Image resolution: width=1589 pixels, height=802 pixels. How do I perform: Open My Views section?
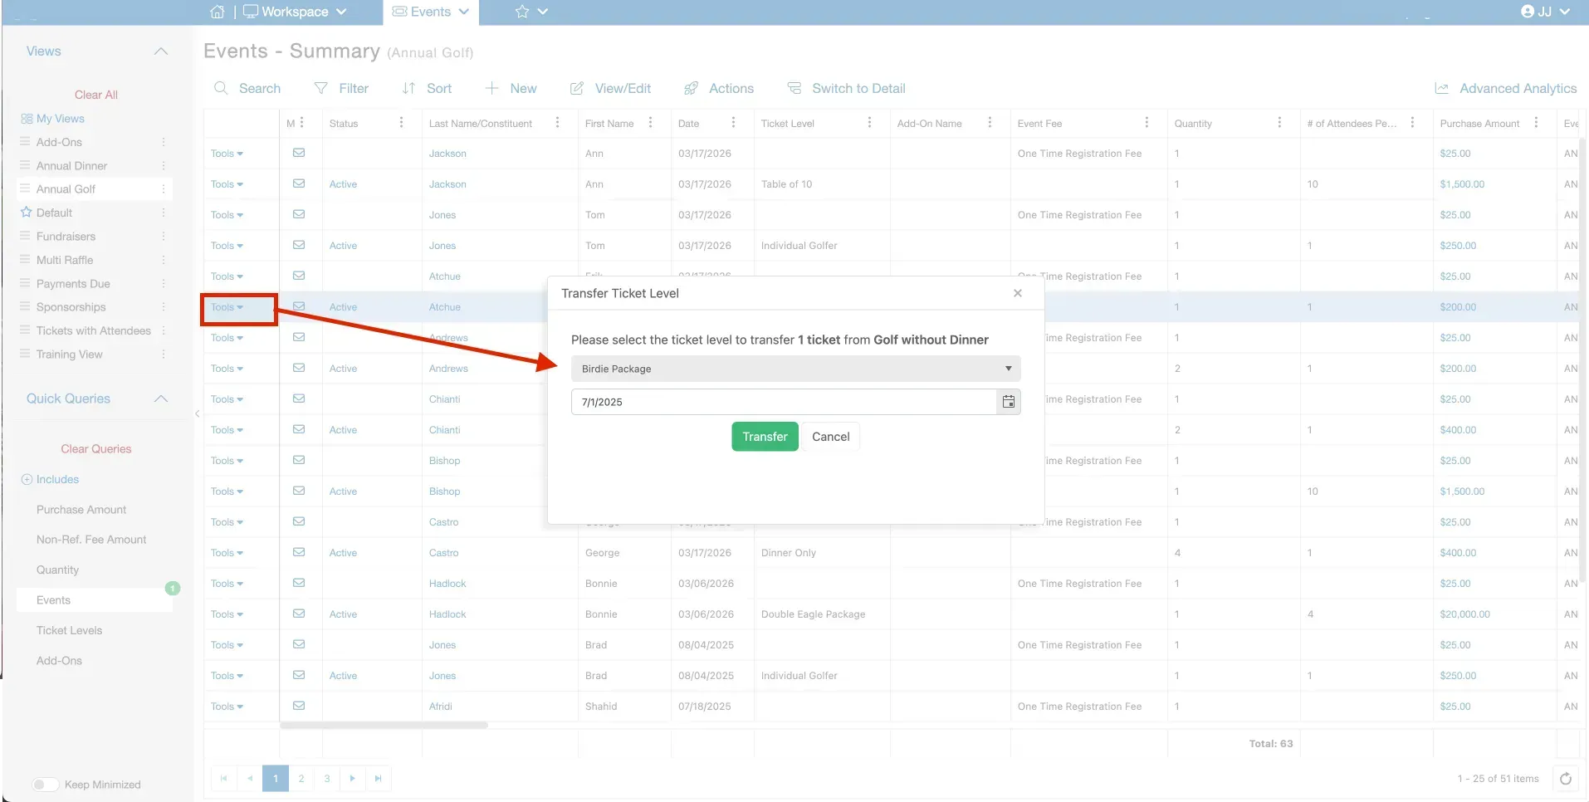click(x=52, y=119)
